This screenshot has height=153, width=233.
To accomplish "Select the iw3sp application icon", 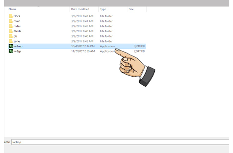I will point(11,51).
